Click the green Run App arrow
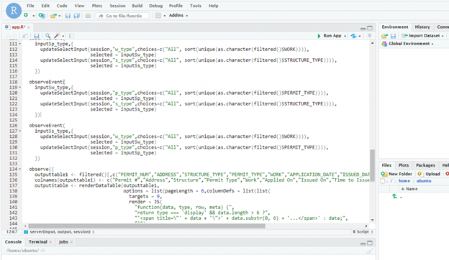The width and height of the screenshot is (449, 260). pyautogui.click(x=319, y=36)
